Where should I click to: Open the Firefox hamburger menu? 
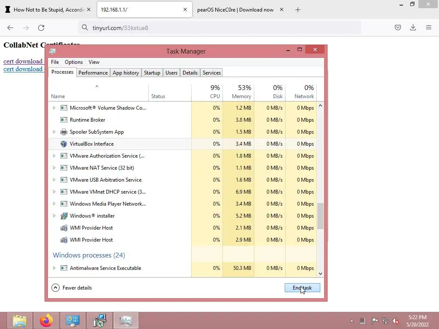(429, 27)
